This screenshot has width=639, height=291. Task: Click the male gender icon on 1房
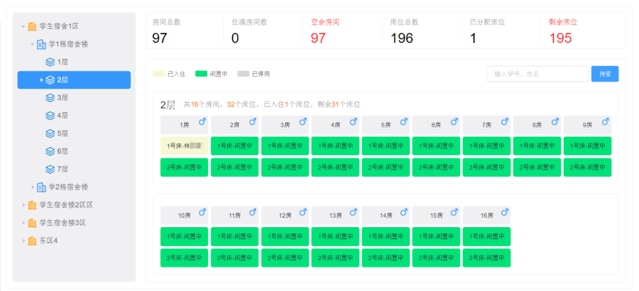click(x=202, y=122)
